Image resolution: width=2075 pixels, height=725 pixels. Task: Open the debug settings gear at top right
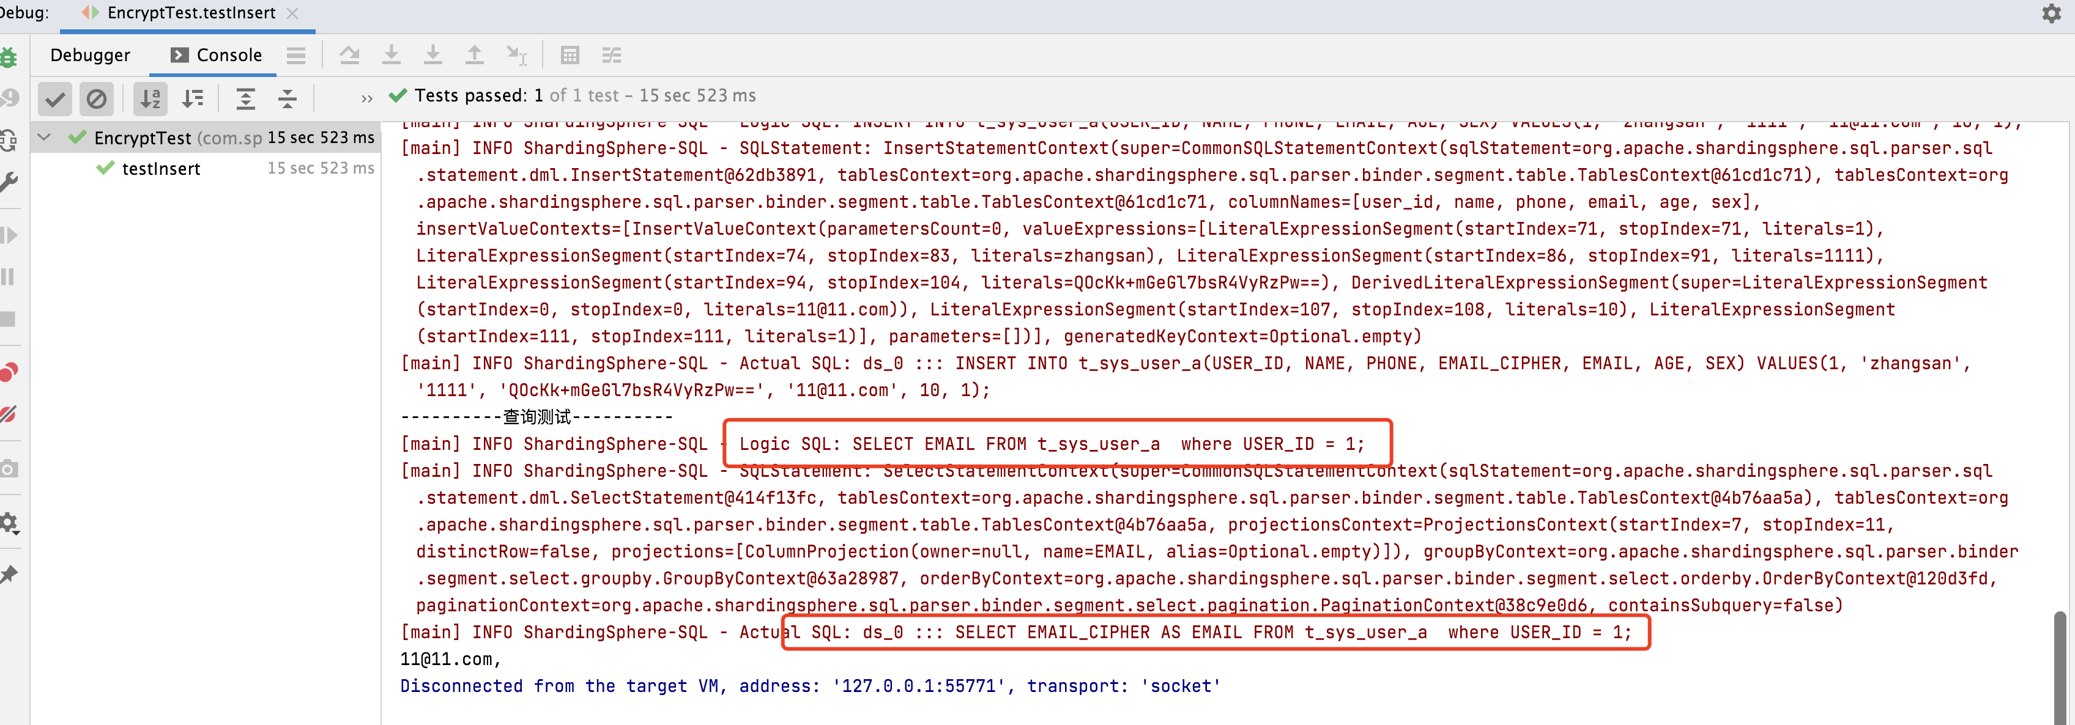pyautogui.click(x=2051, y=13)
